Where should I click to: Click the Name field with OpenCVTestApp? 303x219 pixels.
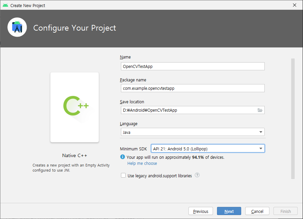(x=193, y=66)
